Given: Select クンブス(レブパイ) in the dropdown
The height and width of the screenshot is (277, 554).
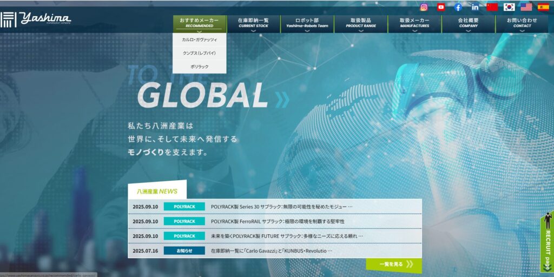Looking at the screenshot, I should [199, 54].
